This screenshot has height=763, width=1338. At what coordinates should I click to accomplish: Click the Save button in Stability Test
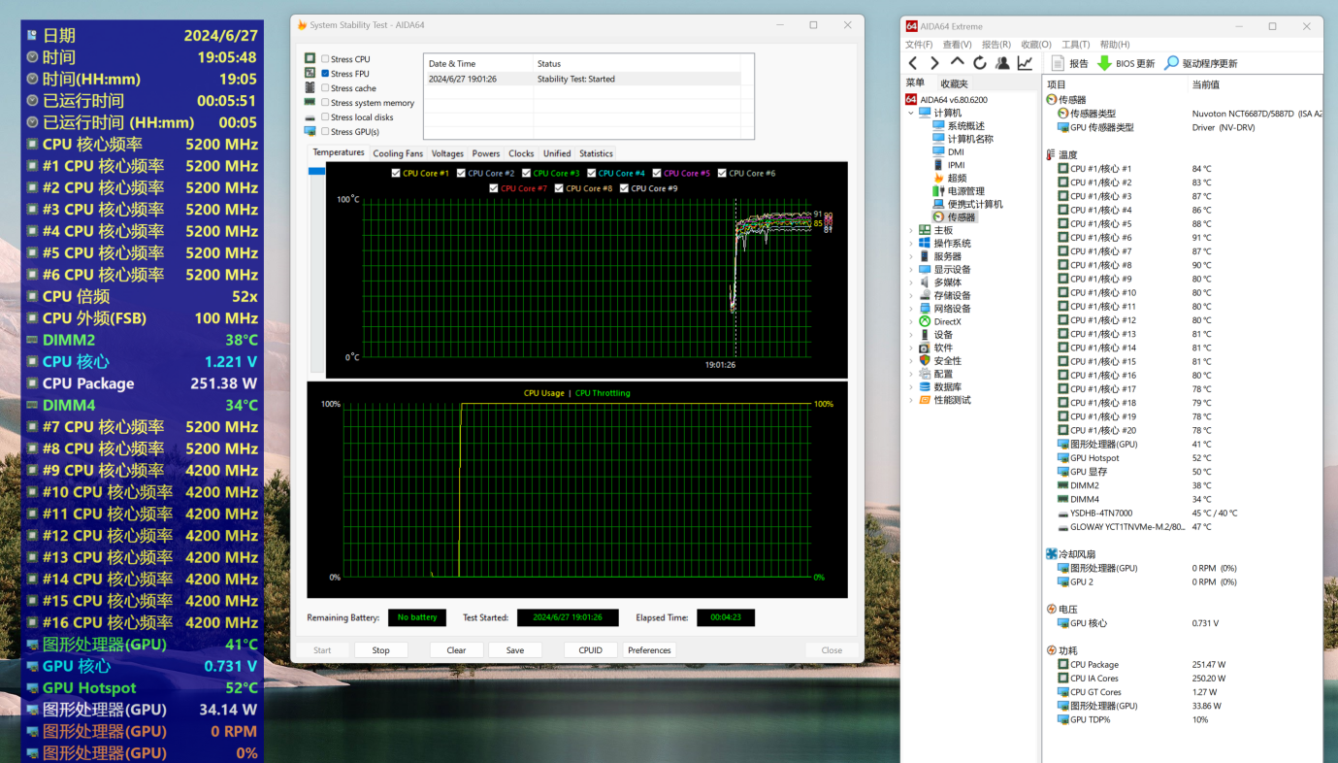[x=515, y=650]
